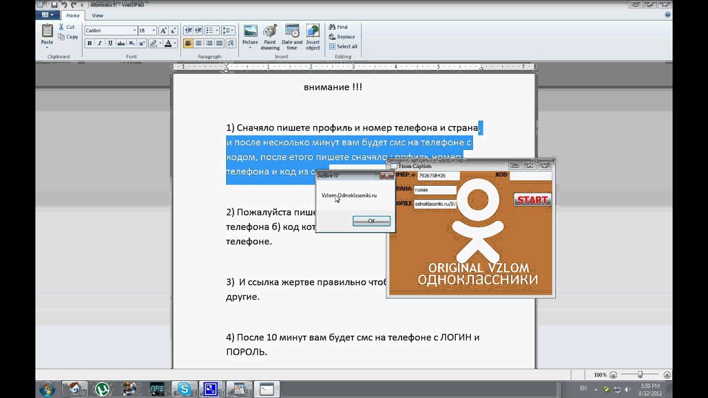Toggle Subscript formatting

pyautogui.click(x=131, y=43)
